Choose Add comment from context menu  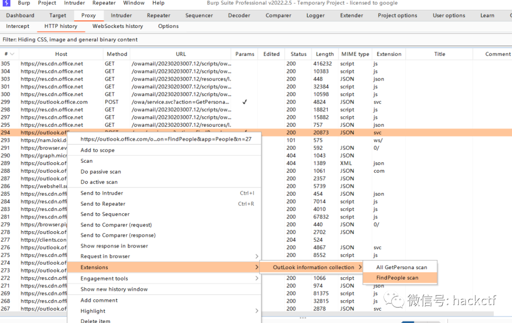[x=164, y=300]
